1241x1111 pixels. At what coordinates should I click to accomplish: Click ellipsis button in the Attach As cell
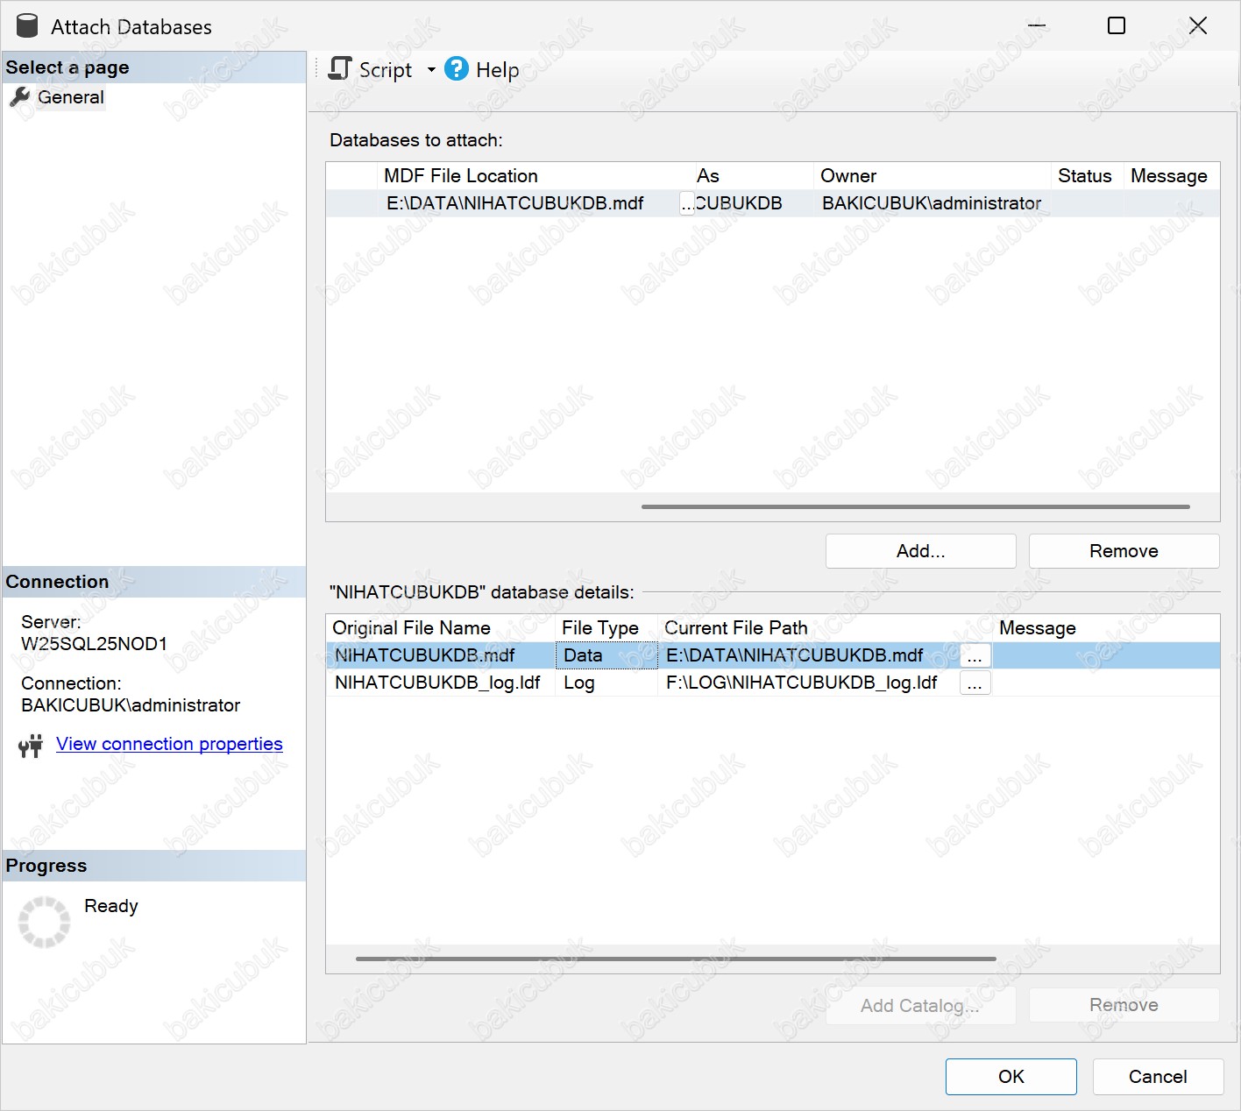click(x=687, y=204)
